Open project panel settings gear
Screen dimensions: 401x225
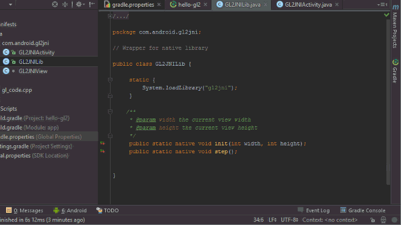(80, 4)
